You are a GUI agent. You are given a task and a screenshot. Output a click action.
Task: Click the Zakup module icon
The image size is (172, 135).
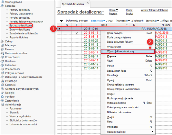click(x=2, y=41)
